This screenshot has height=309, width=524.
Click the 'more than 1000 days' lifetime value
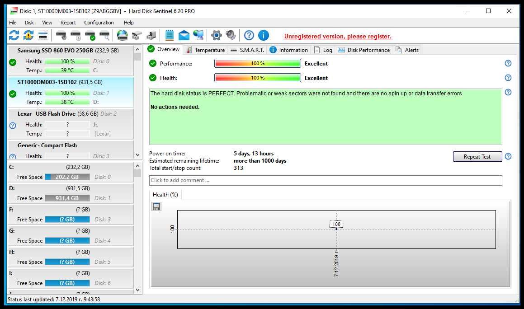click(260, 161)
